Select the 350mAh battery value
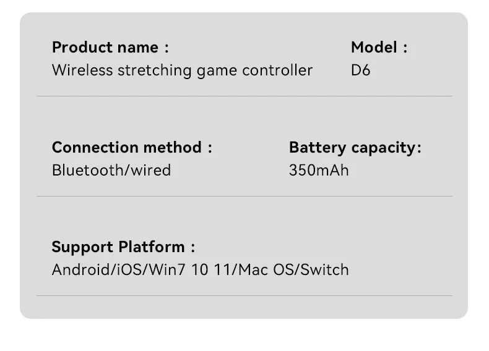Screen dimensions: 489x351 [319, 171]
